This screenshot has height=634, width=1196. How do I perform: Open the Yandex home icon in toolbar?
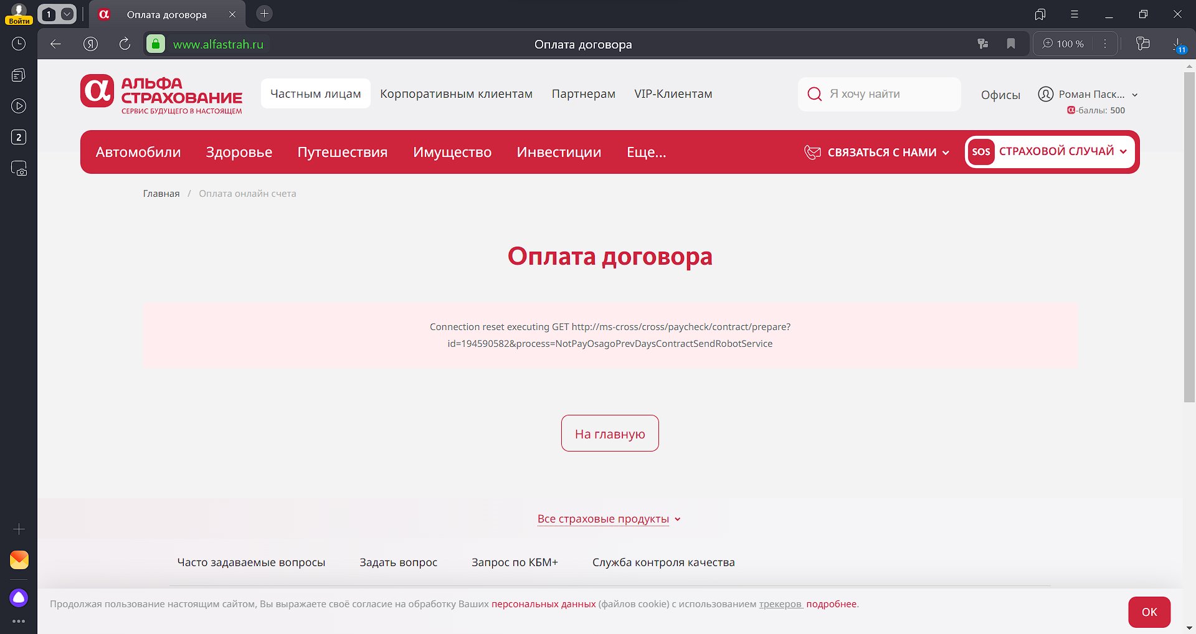[91, 44]
